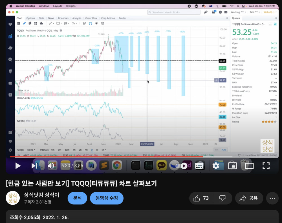Screen dimensions: 282x223
Task: Select the text annotation tool
Action: click(74, 24)
